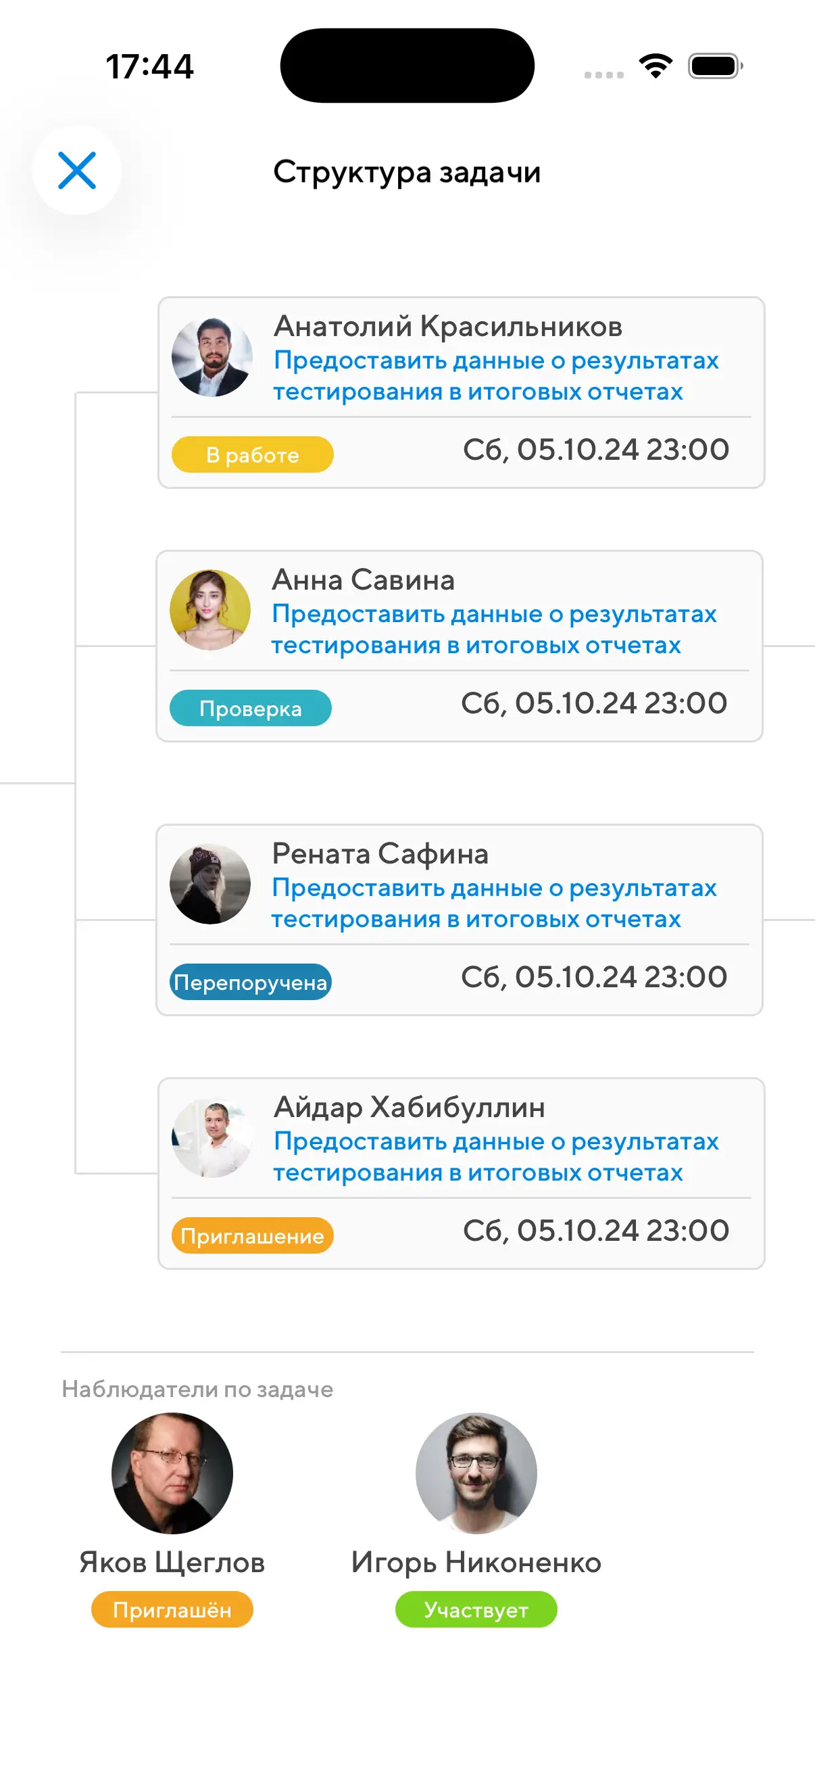The width and height of the screenshot is (815, 1773).
Task: Tap Рената Сафина's profile avatar
Action: pyautogui.click(x=210, y=884)
